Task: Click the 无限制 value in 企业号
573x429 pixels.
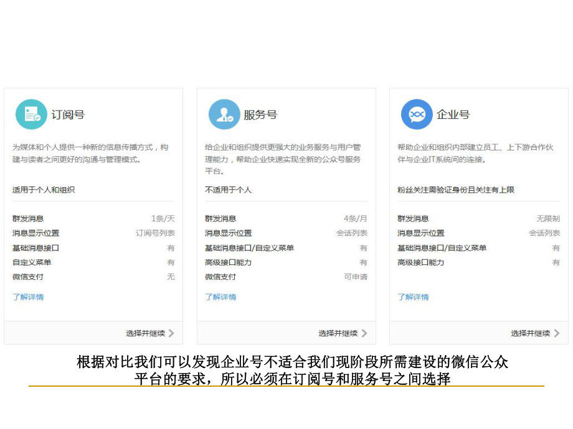Action: 548,218
